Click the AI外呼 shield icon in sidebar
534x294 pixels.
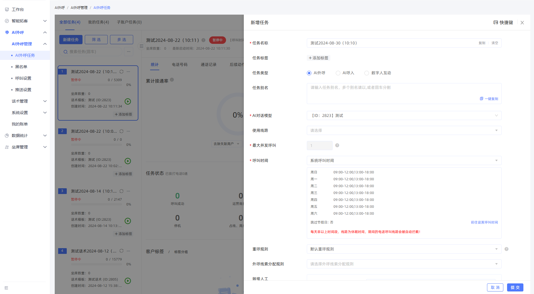pyautogui.click(x=7, y=32)
